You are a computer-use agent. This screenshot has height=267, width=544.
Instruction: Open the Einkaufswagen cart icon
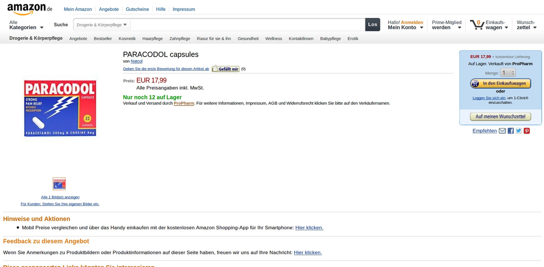coord(478,25)
